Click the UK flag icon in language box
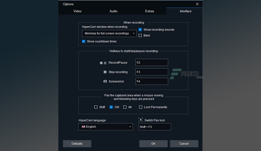261x151 pixels. tap(83, 127)
